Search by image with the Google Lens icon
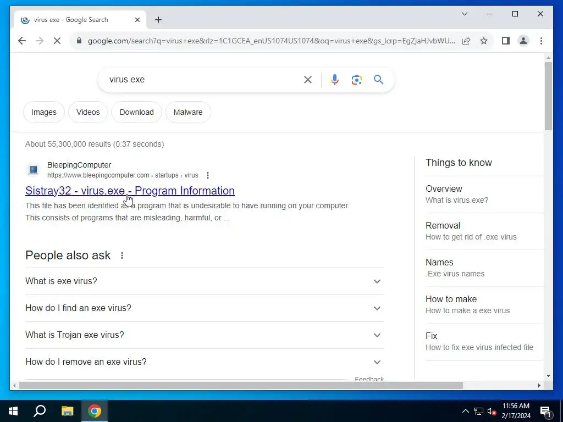The height and width of the screenshot is (422, 563). pos(356,80)
